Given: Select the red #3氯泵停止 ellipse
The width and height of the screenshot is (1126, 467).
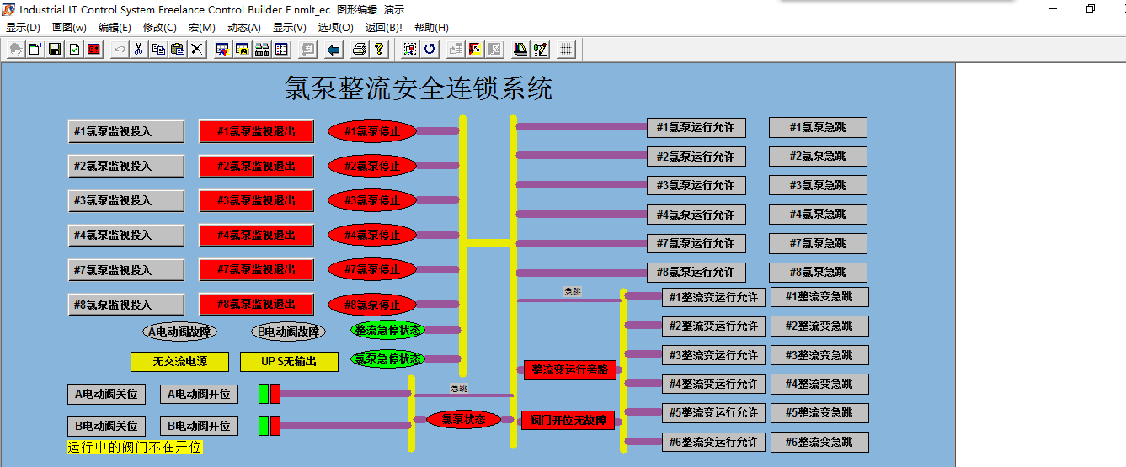Looking at the screenshot, I should pos(372,200).
